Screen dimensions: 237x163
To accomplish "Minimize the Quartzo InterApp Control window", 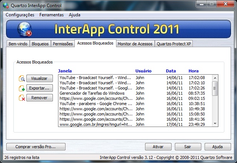I will (202, 4).
